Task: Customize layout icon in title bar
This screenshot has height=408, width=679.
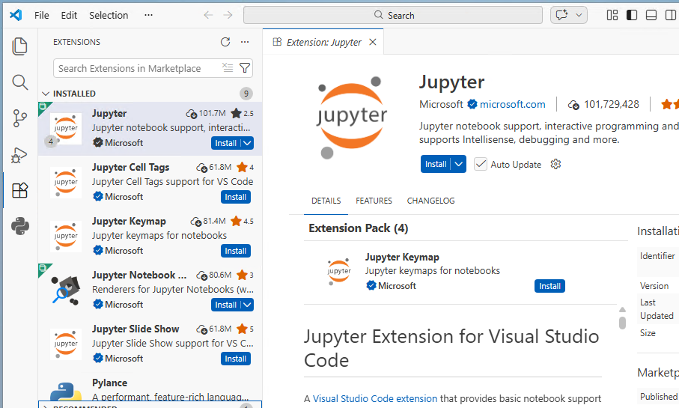Action: point(612,15)
